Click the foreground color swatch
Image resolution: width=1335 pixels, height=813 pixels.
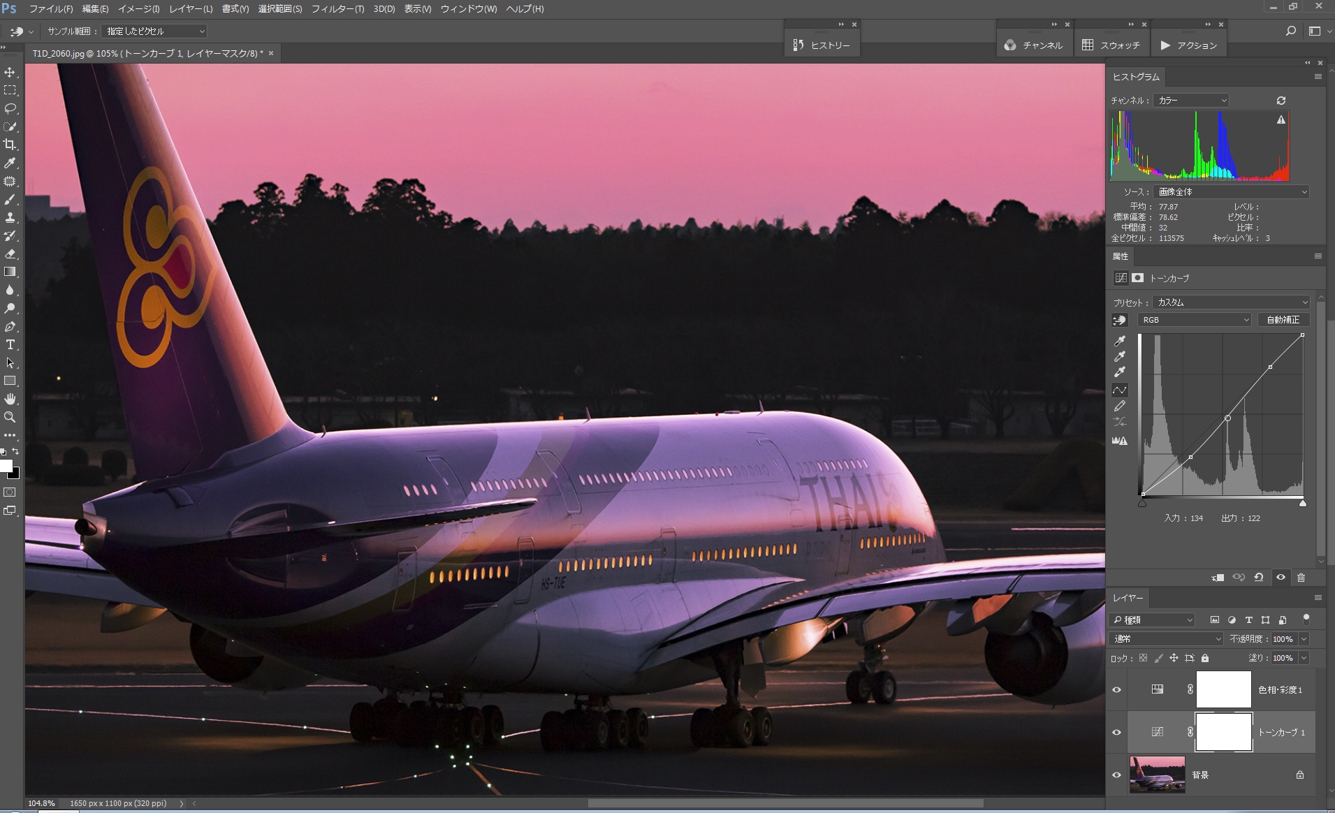pos(6,466)
